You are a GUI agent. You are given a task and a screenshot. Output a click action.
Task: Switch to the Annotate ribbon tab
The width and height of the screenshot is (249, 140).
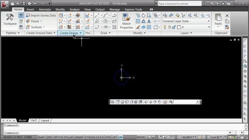pyautogui.click(x=45, y=9)
